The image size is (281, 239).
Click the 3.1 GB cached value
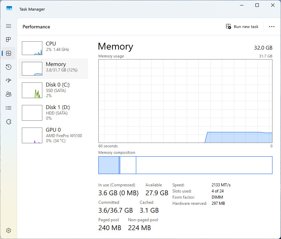point(149,210)
